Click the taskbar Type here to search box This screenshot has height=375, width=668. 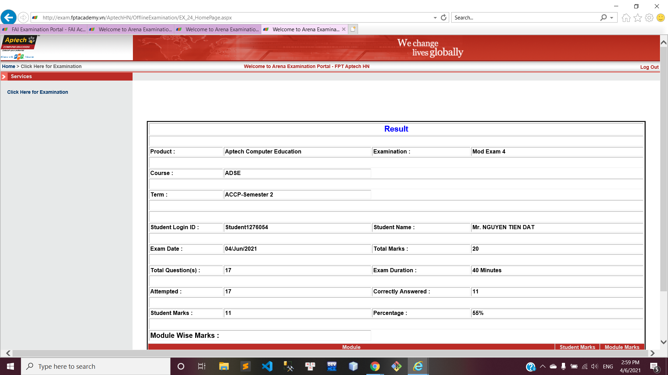(x=96, y=366)
